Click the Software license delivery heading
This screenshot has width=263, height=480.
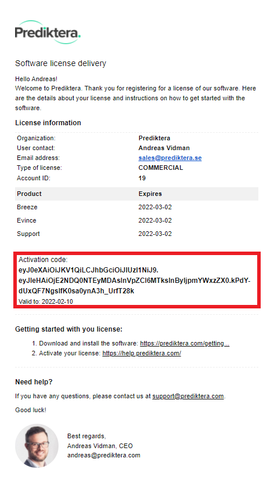61,63
